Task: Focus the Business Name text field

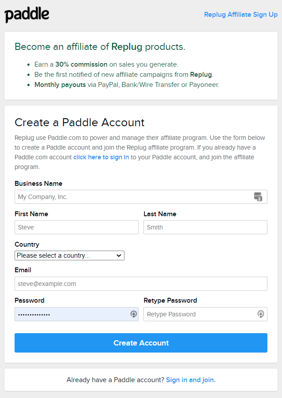Action: point(132,197)
